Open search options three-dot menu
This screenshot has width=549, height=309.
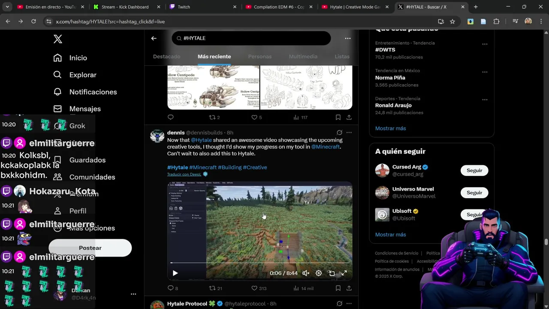(348, 38)
